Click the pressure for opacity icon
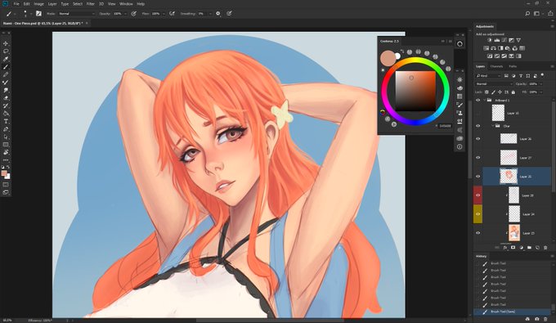The image size is (556, 323). (x=133, y=13)
